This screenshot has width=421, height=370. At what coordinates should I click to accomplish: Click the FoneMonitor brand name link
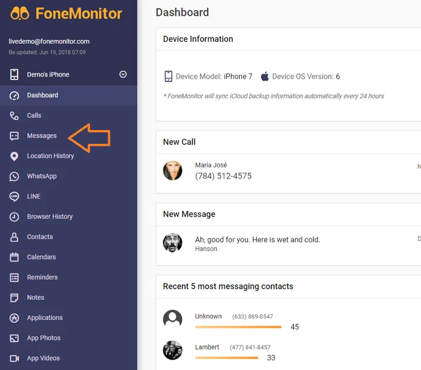pos(79,13)
